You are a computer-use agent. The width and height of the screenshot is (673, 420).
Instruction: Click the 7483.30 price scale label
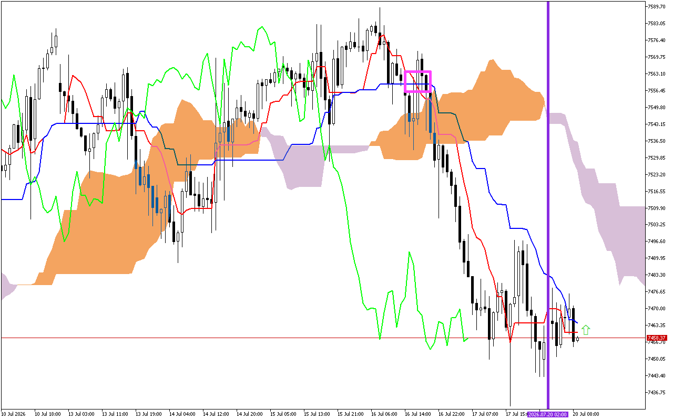coord(657,275)
